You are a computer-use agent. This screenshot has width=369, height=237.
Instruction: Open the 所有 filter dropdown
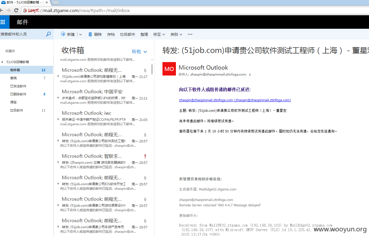(x=139, y=52)
